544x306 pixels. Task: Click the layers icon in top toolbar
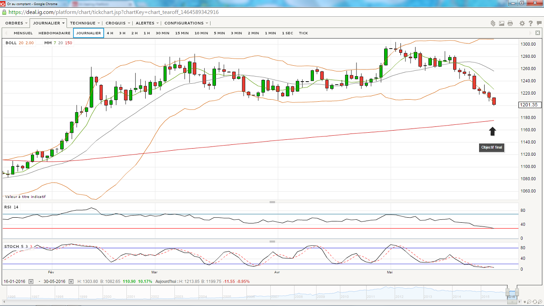point(493,23)
